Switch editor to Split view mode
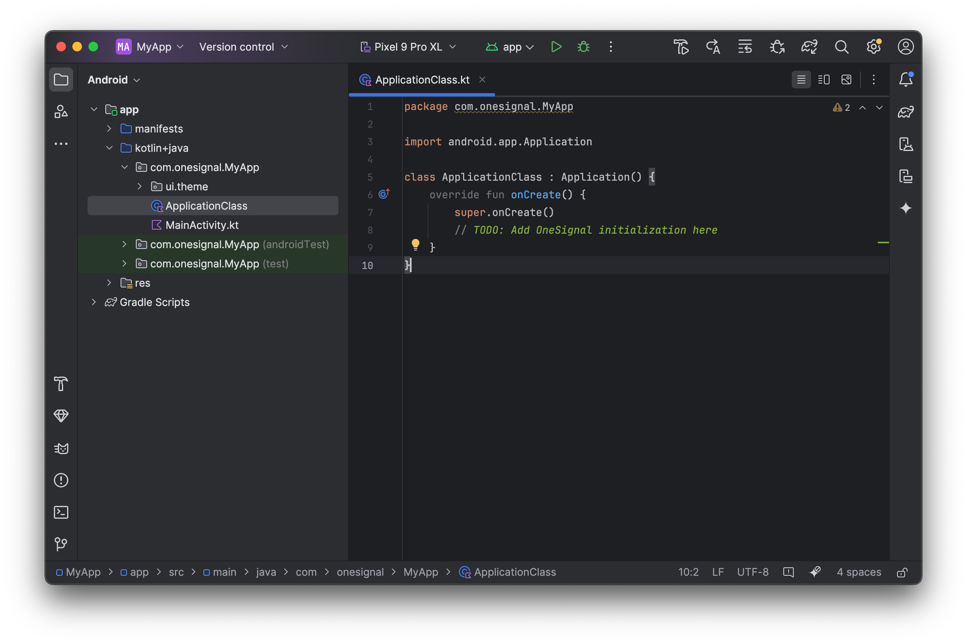The height and width of the screenshot is (644, 967). 824,79
